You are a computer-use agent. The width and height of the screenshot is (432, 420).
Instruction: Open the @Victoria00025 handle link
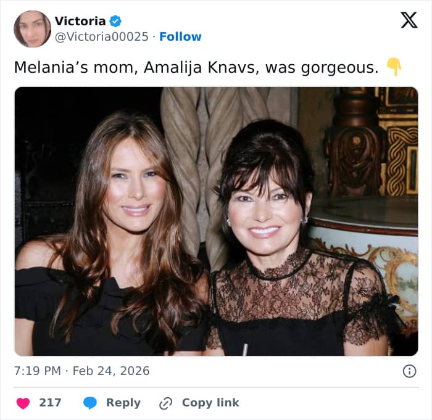click(x=102, y=36)
